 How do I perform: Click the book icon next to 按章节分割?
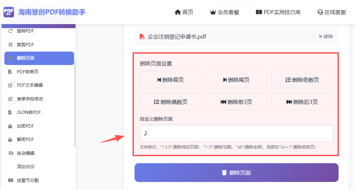point(11,180)
